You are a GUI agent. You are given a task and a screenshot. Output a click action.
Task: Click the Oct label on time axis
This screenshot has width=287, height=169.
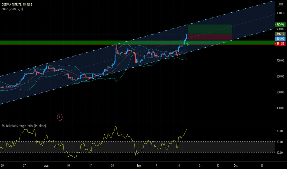click(236, 166)
